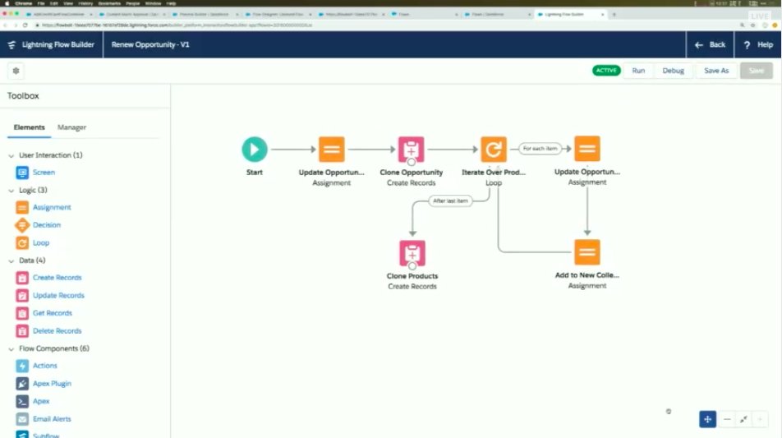Click the Get Records element link
The height and width of the screenshot is (438, 782).
point(53,313)
